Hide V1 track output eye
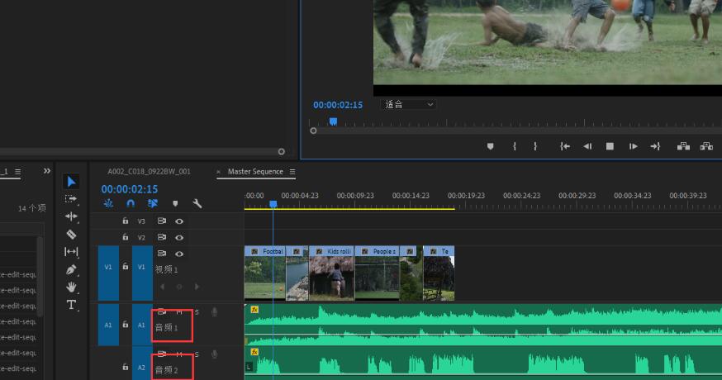 (x=179, y=254)
